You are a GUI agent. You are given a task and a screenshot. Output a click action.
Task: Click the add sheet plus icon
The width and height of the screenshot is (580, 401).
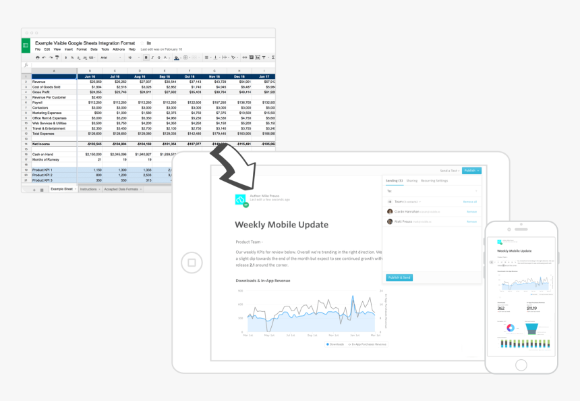[34, 190]
